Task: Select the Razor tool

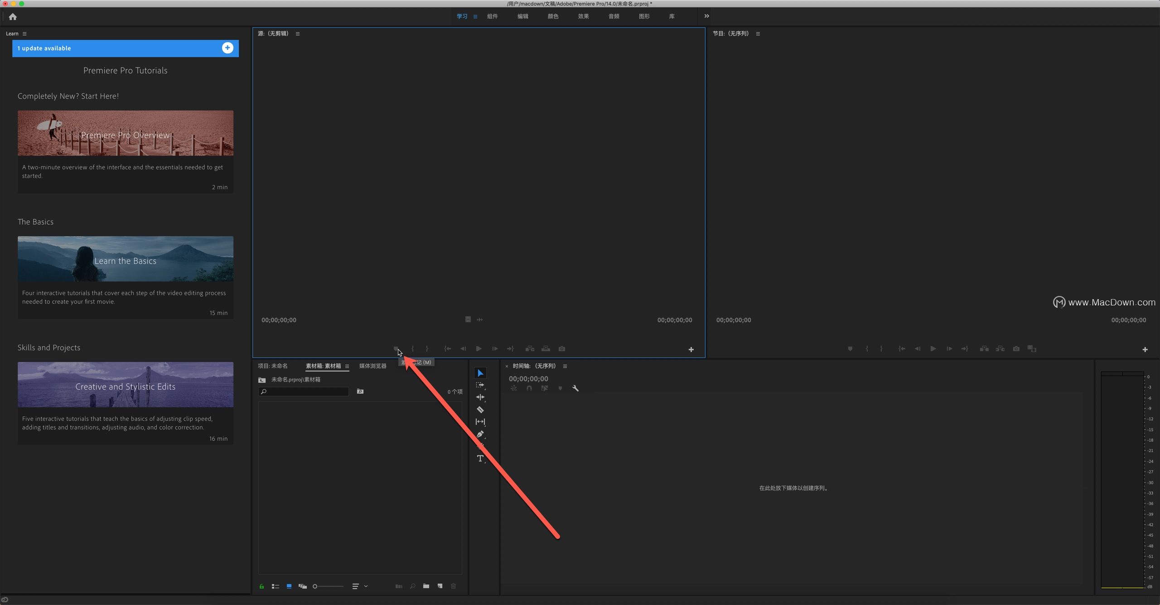Action: (x=480, y=410)
